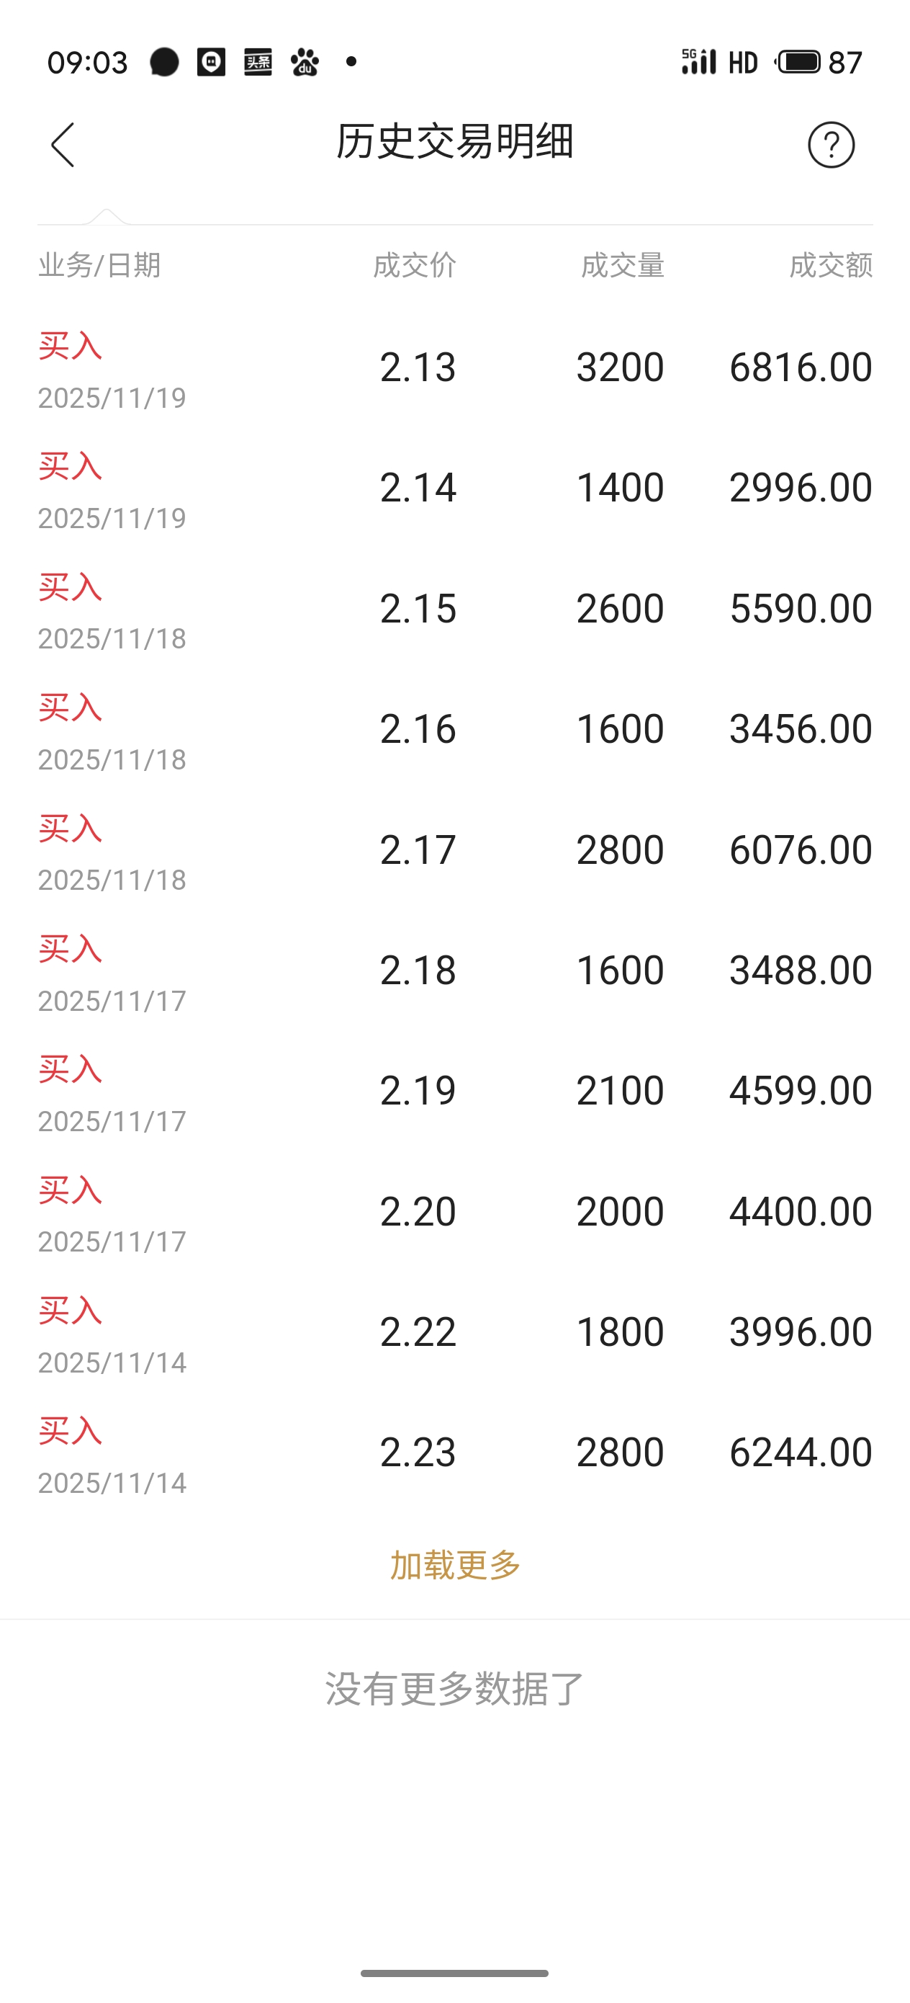Select the 成交量 column header
The width and height of the screenshot is (910, 2003).
click(623, 265)
